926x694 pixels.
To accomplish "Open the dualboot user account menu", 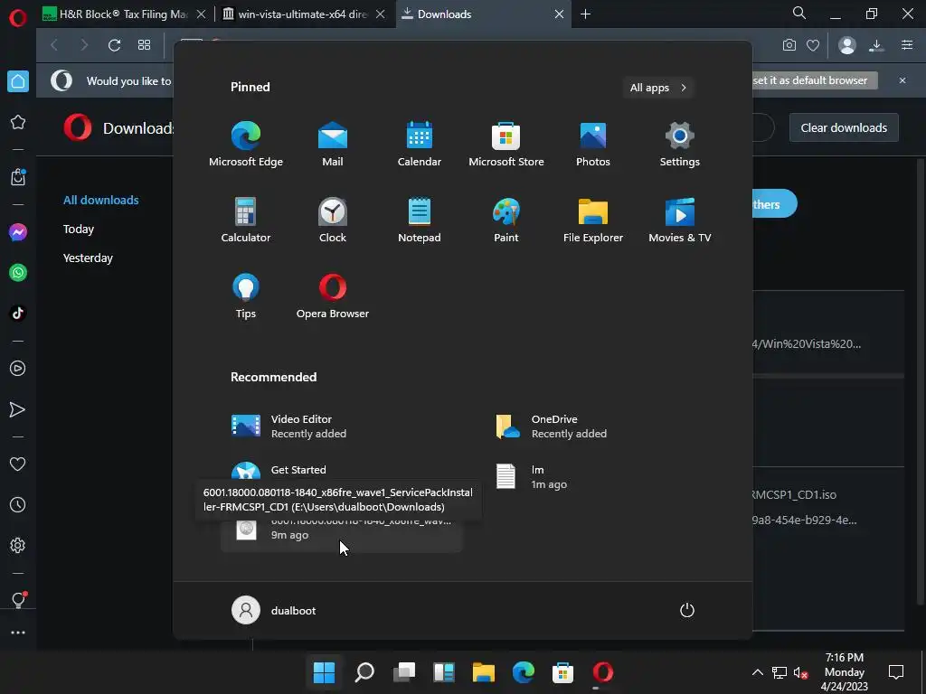I will pyautogui.click(x=273, y=610).
